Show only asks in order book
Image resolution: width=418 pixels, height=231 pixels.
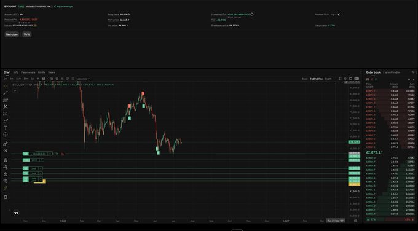372,79
